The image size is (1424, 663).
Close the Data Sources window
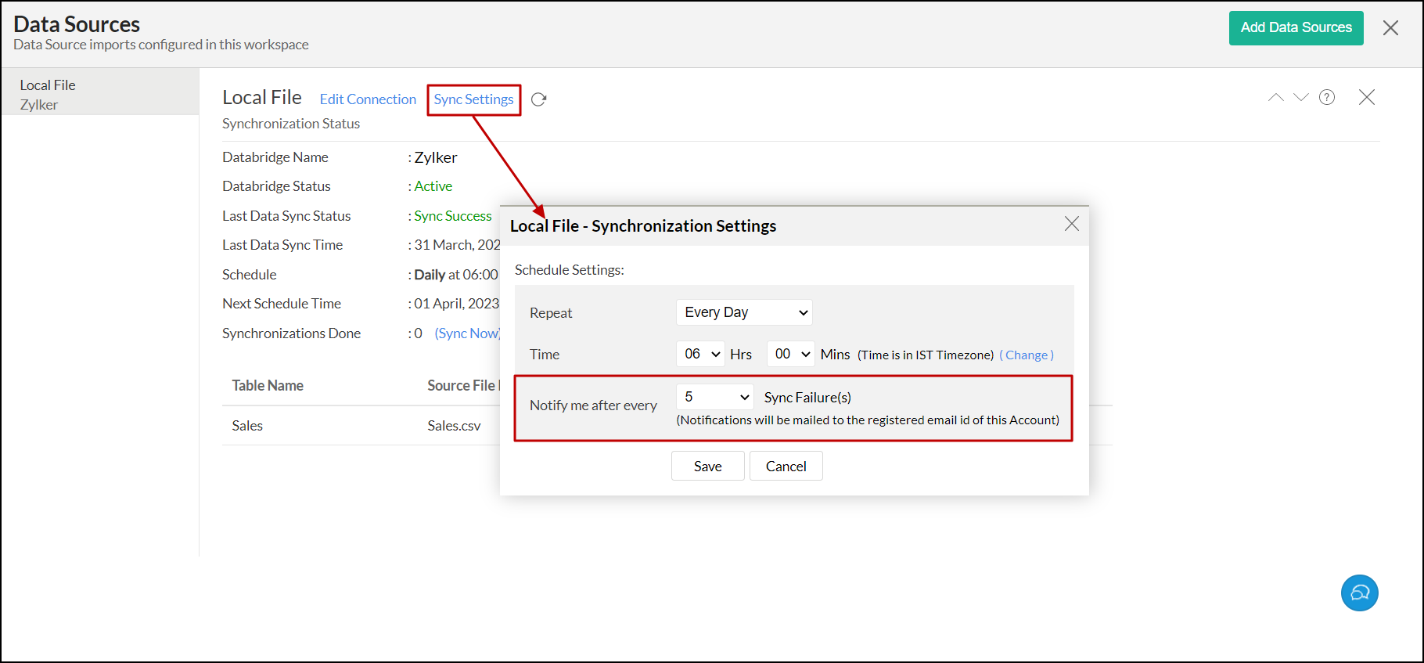coord(1390,28)
